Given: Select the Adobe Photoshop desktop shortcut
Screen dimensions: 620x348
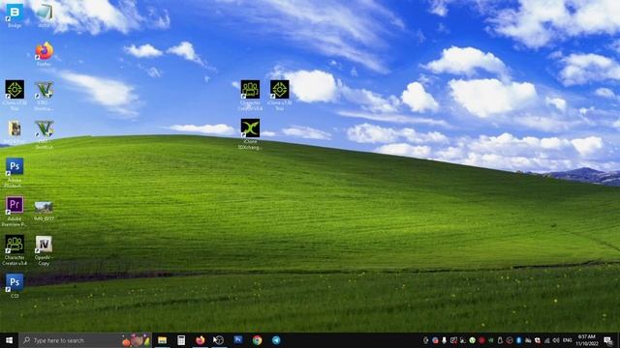Looking at the screenshot, I should click(15, 172).
